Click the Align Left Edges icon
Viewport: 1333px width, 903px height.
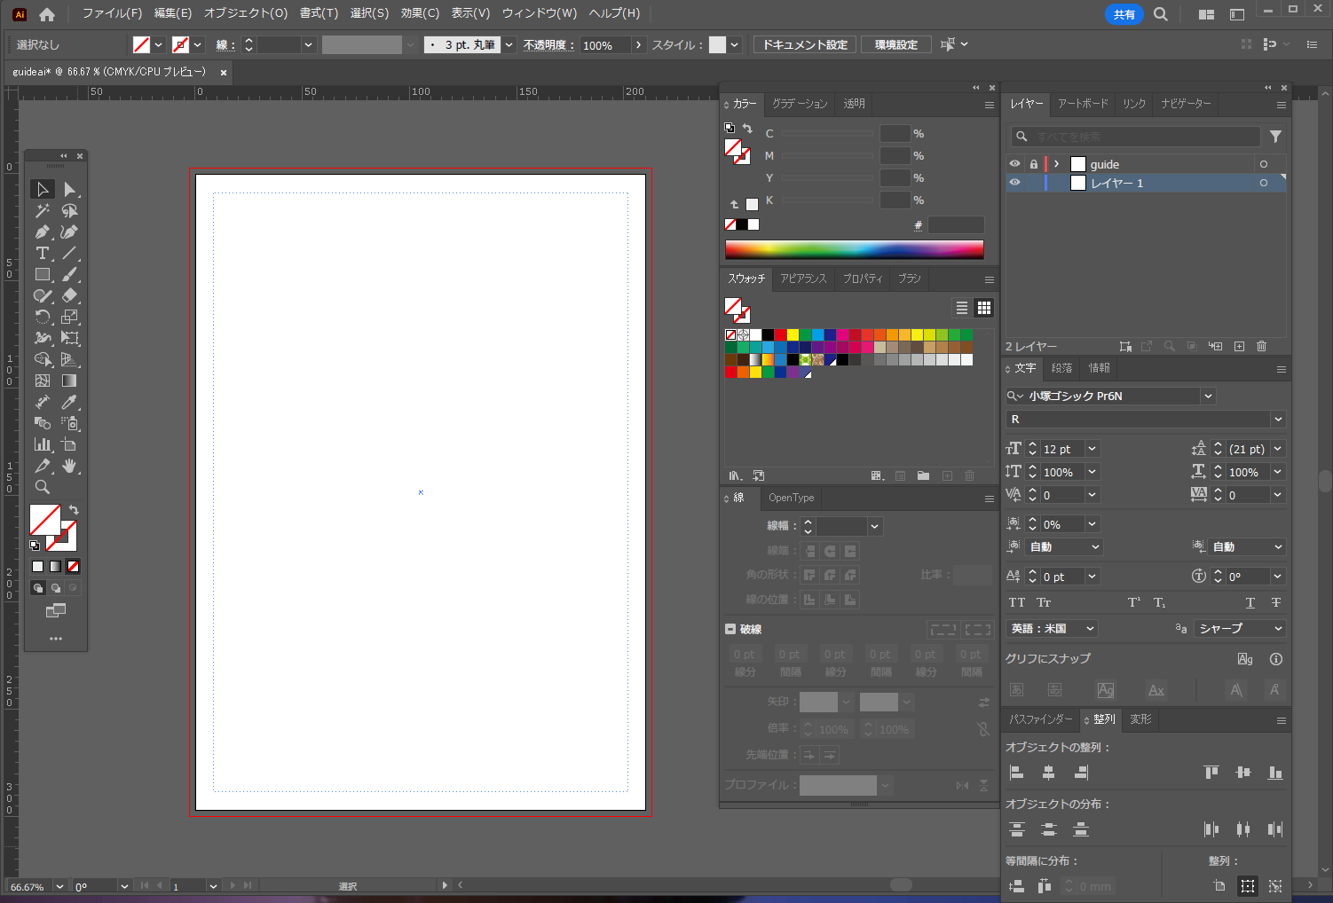pyautogui.click(x=1017, y=773)
